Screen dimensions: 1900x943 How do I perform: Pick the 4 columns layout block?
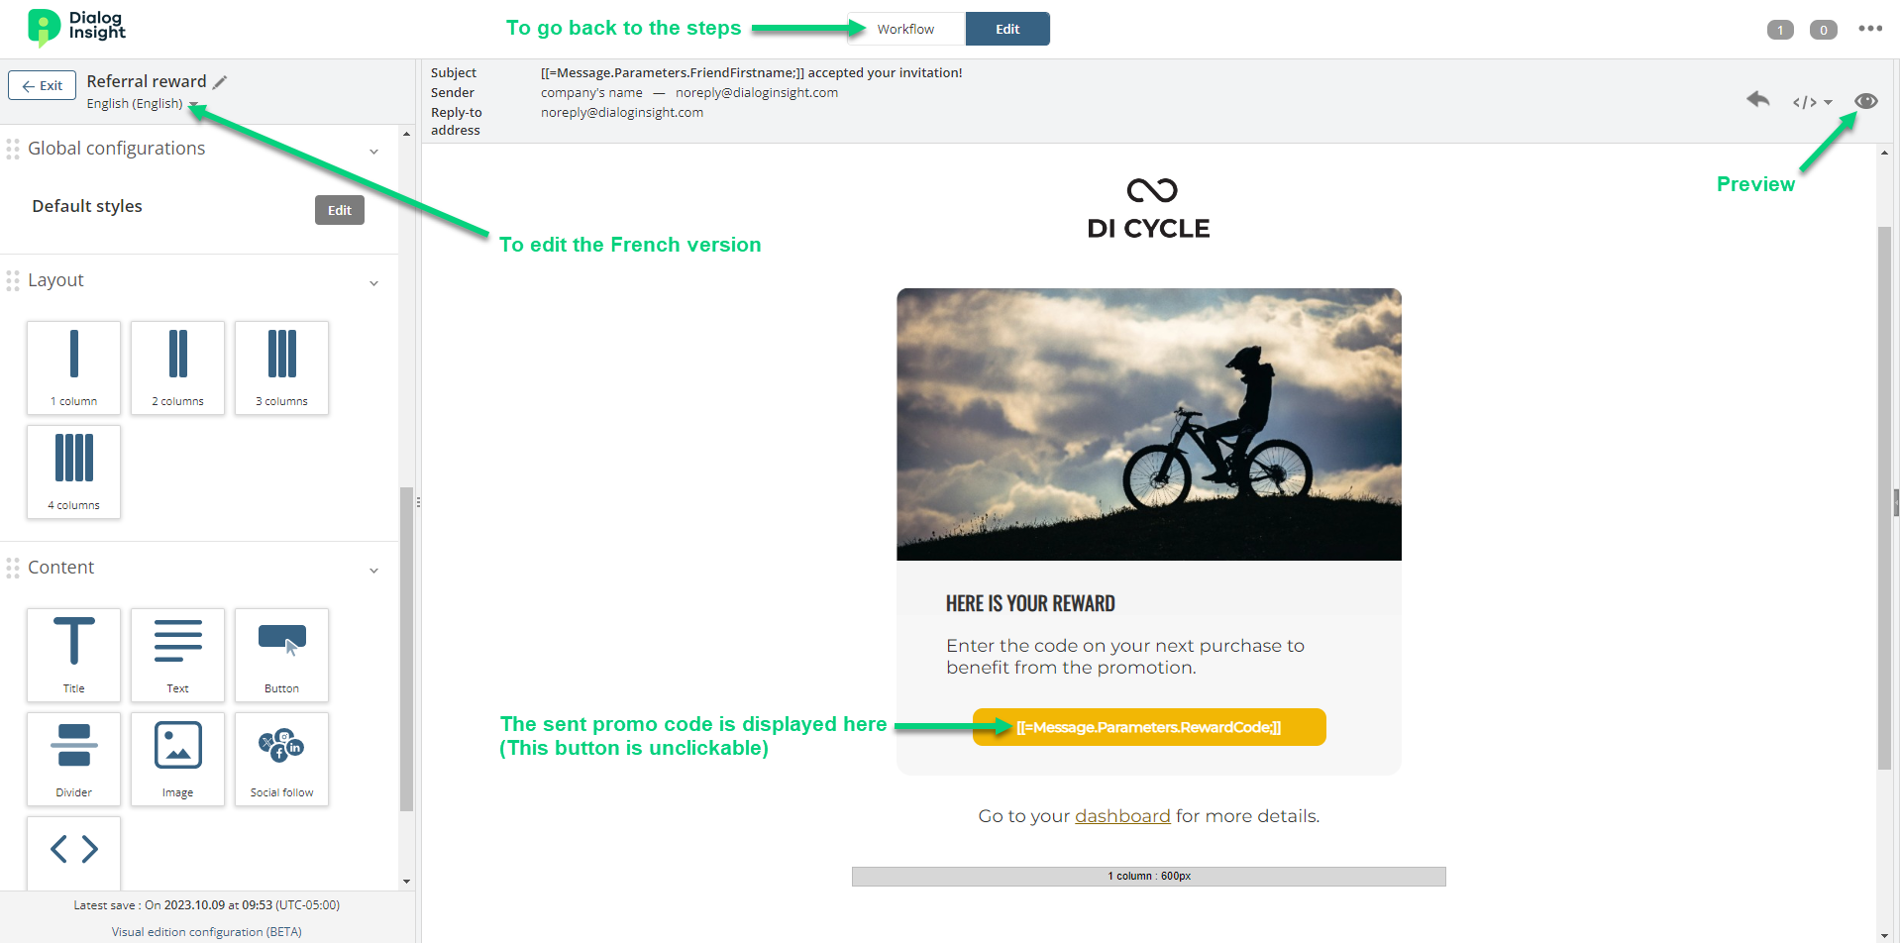pyautogui.click(x=74, y=471)
